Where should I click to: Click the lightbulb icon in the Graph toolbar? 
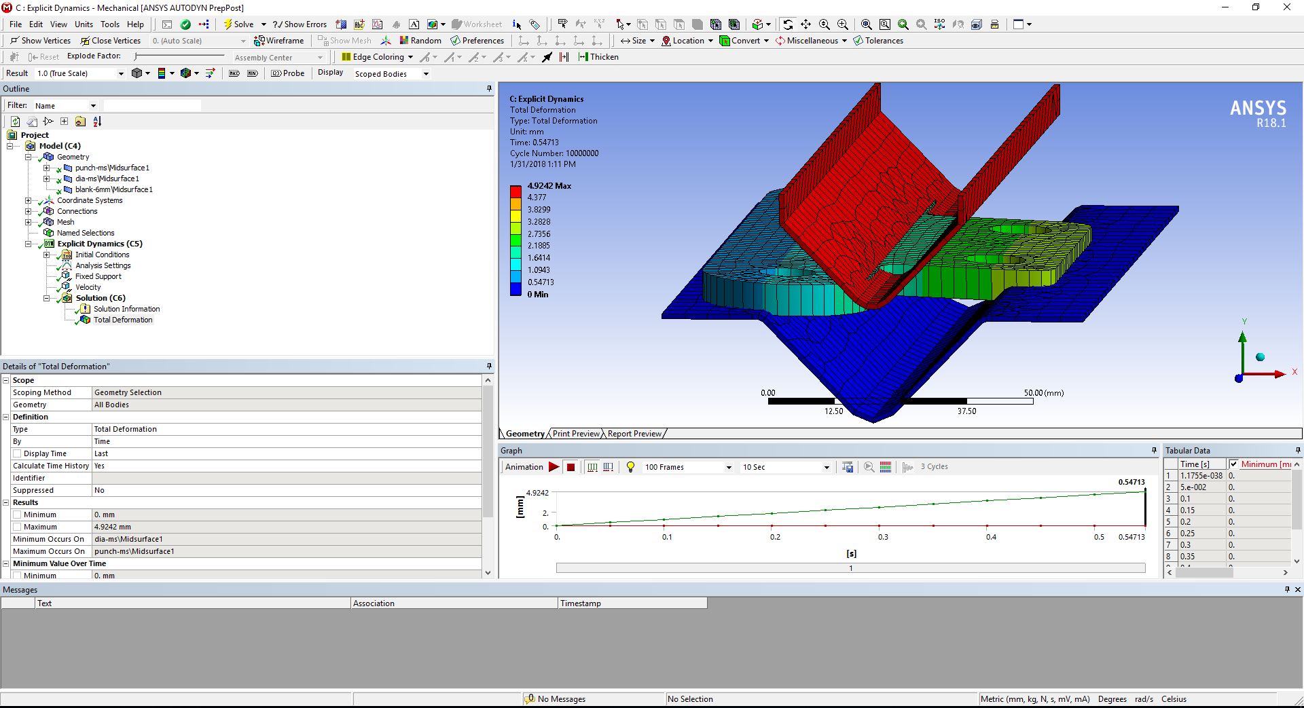pyautogui.click(x=630, y=467)
